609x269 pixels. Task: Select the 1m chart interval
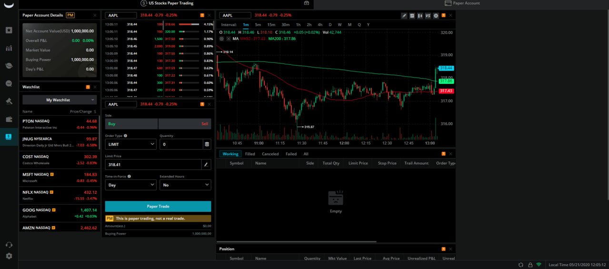tap(246, 25)
